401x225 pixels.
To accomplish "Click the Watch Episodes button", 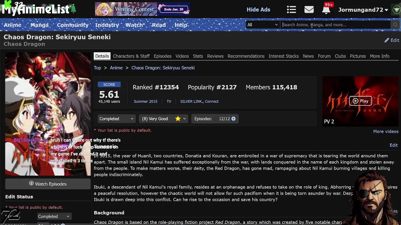I will (x=48, y=184).
